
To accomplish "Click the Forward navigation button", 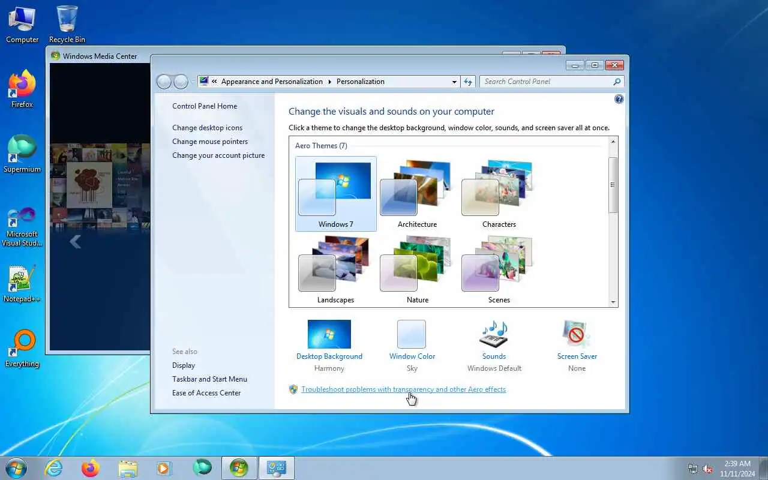I will click(181, 82).
